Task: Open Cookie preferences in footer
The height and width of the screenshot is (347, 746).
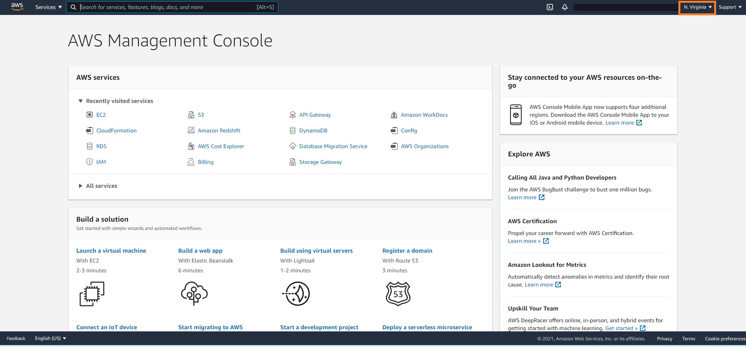Action: tap(725, 339)
